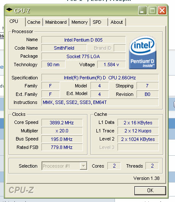The width and height of the screenshot is (175, 202).
Task: Click the Name field Intel Pentium D 805
Action: (83, 40)
